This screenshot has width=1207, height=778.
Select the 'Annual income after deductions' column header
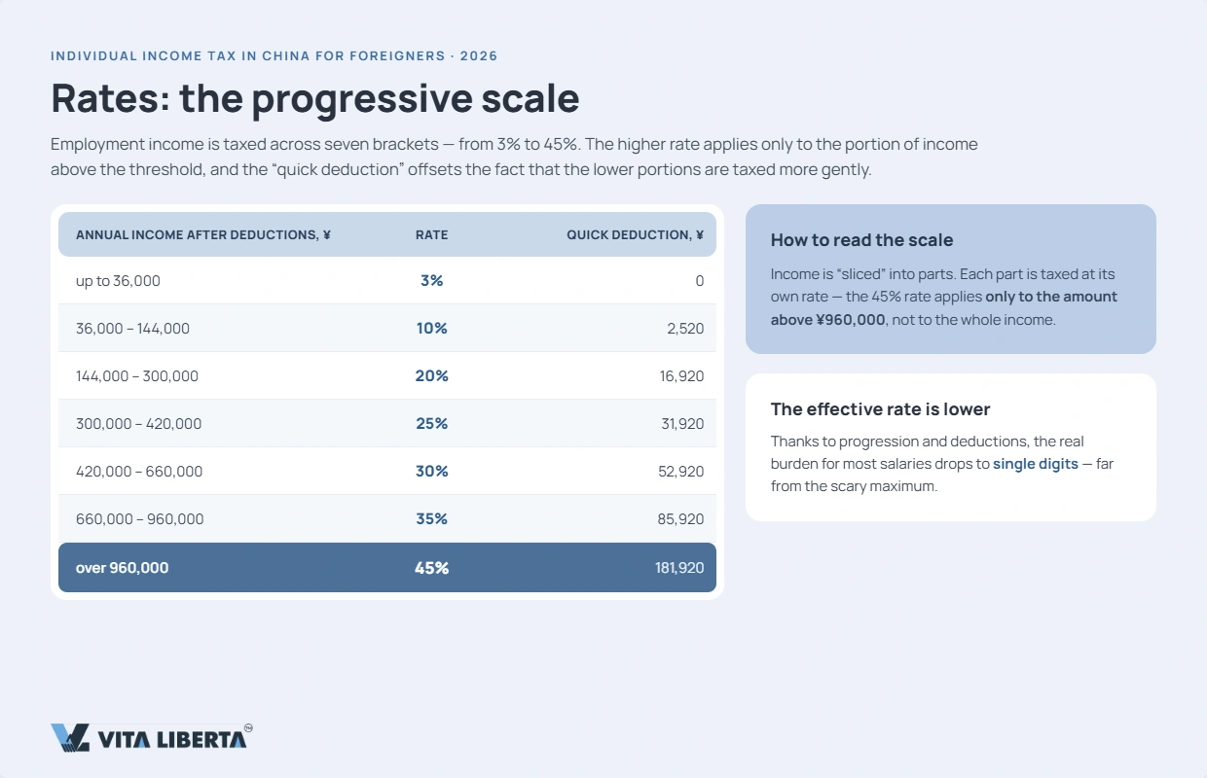tap(203, 234)
